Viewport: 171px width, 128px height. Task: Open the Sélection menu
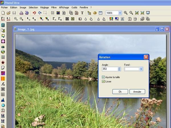(33, 7)
